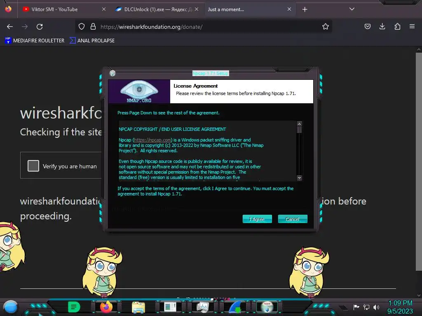This screenshot has height=316, width=422.
Task: Click the NPCAP COPYRIGHT license heading text
Action: (x=172, y=129)
